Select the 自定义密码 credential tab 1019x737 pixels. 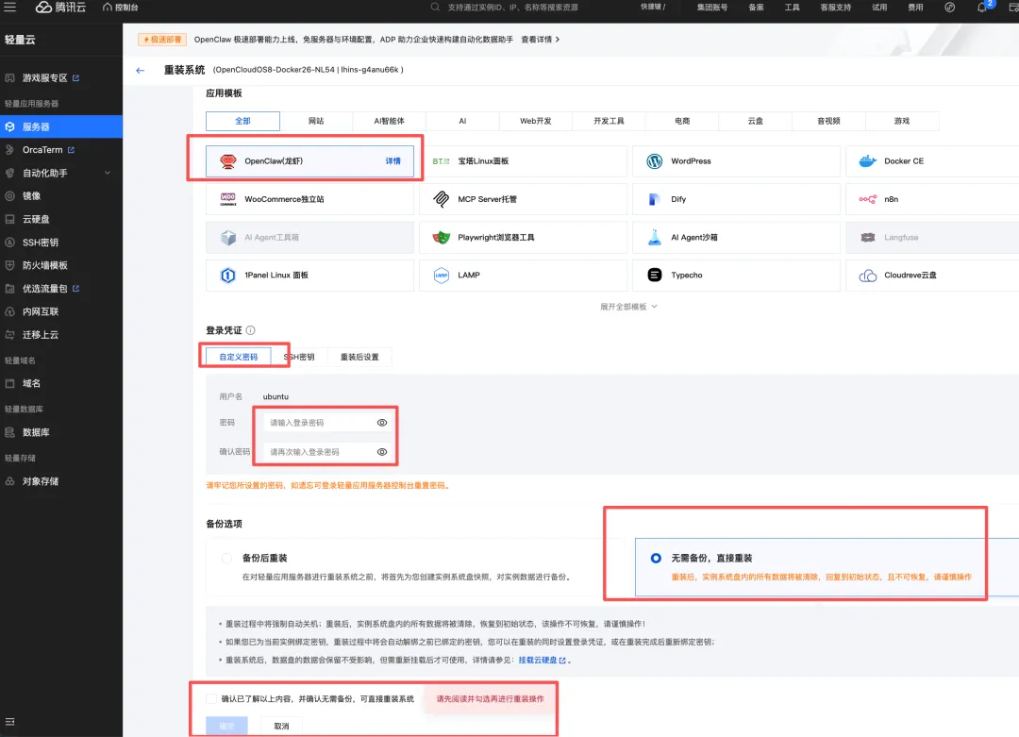pyautogui.click(x=239, y=357)
